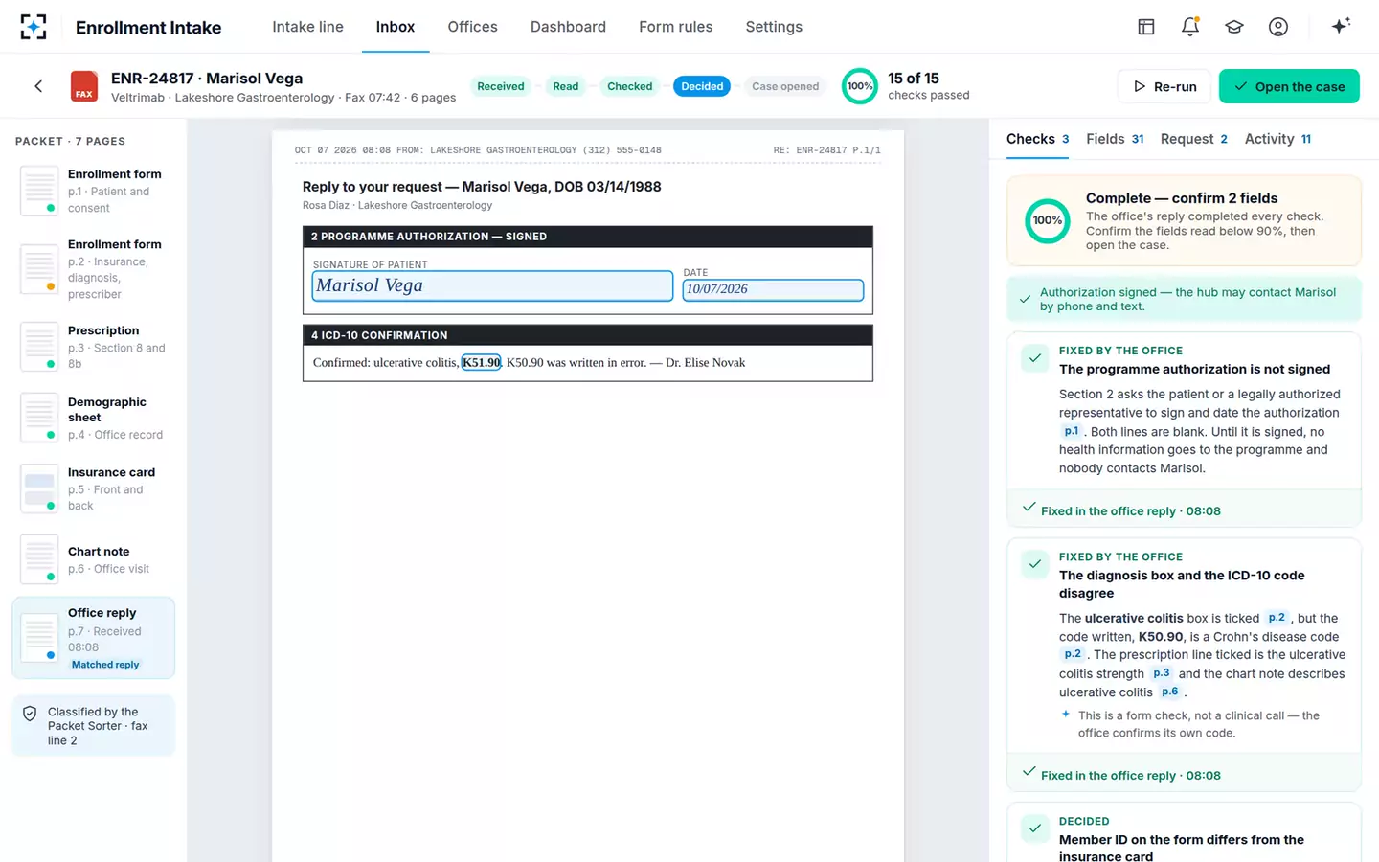Viewport: 1379px width, 862px height.
Task: Go to the Dashboard tab
Action: click(x=568, y=27)
